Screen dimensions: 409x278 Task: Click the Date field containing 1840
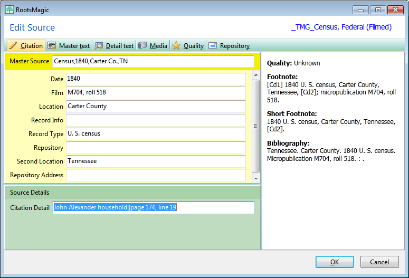click(156, 79)
